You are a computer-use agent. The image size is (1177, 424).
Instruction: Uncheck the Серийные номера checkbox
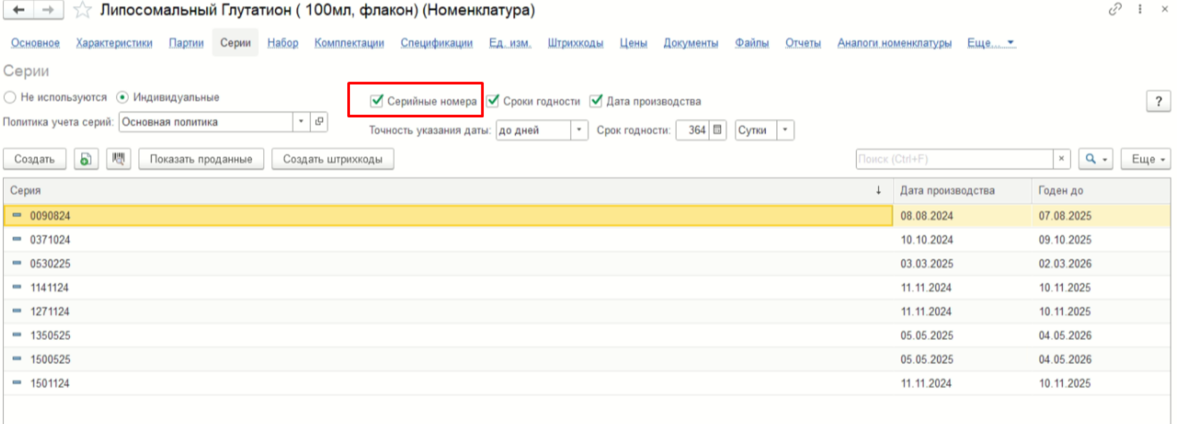377,101
